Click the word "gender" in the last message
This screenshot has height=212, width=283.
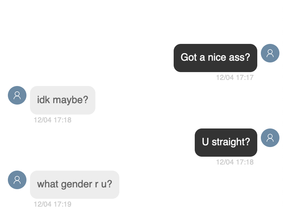coord(74,184)
